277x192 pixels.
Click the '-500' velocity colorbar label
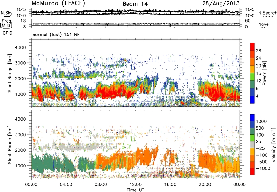[x=262, y=162]
